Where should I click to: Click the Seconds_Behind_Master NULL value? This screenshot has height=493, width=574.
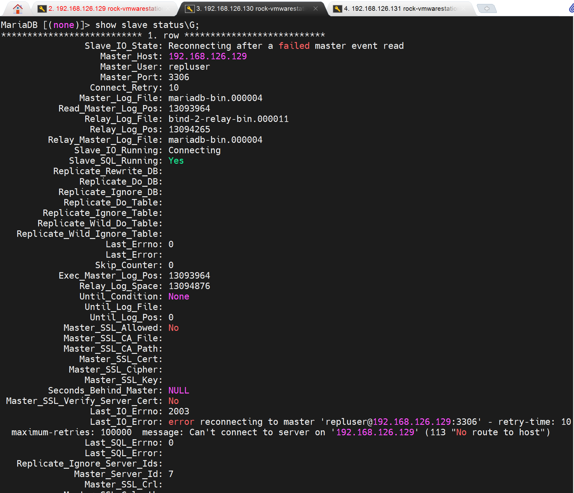[x=179, y=390]
